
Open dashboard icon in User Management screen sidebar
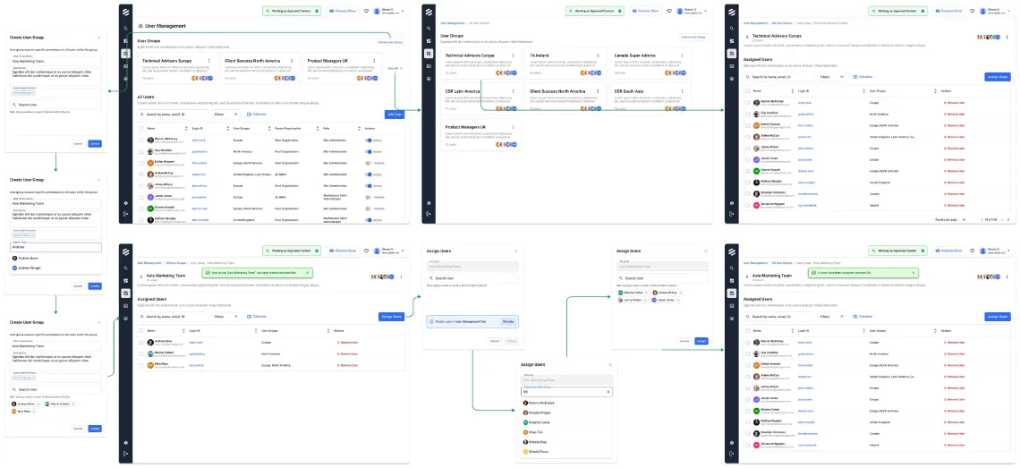(x=125, y=41)
